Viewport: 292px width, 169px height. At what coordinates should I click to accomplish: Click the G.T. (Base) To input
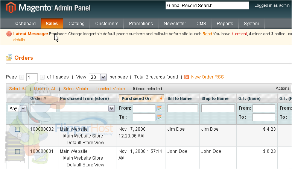tap(264, 117)
